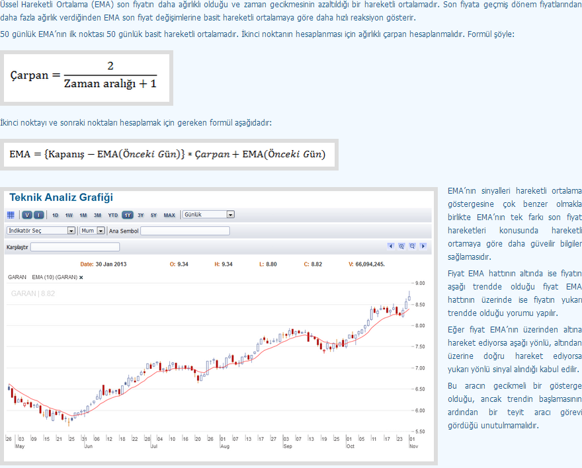Screen dimensions: 582x468
Task: Click the O: 9.34 open value
Action: 179,264
